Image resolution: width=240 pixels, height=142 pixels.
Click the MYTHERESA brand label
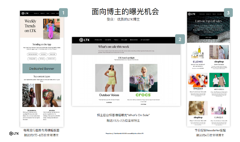point(219,89)
